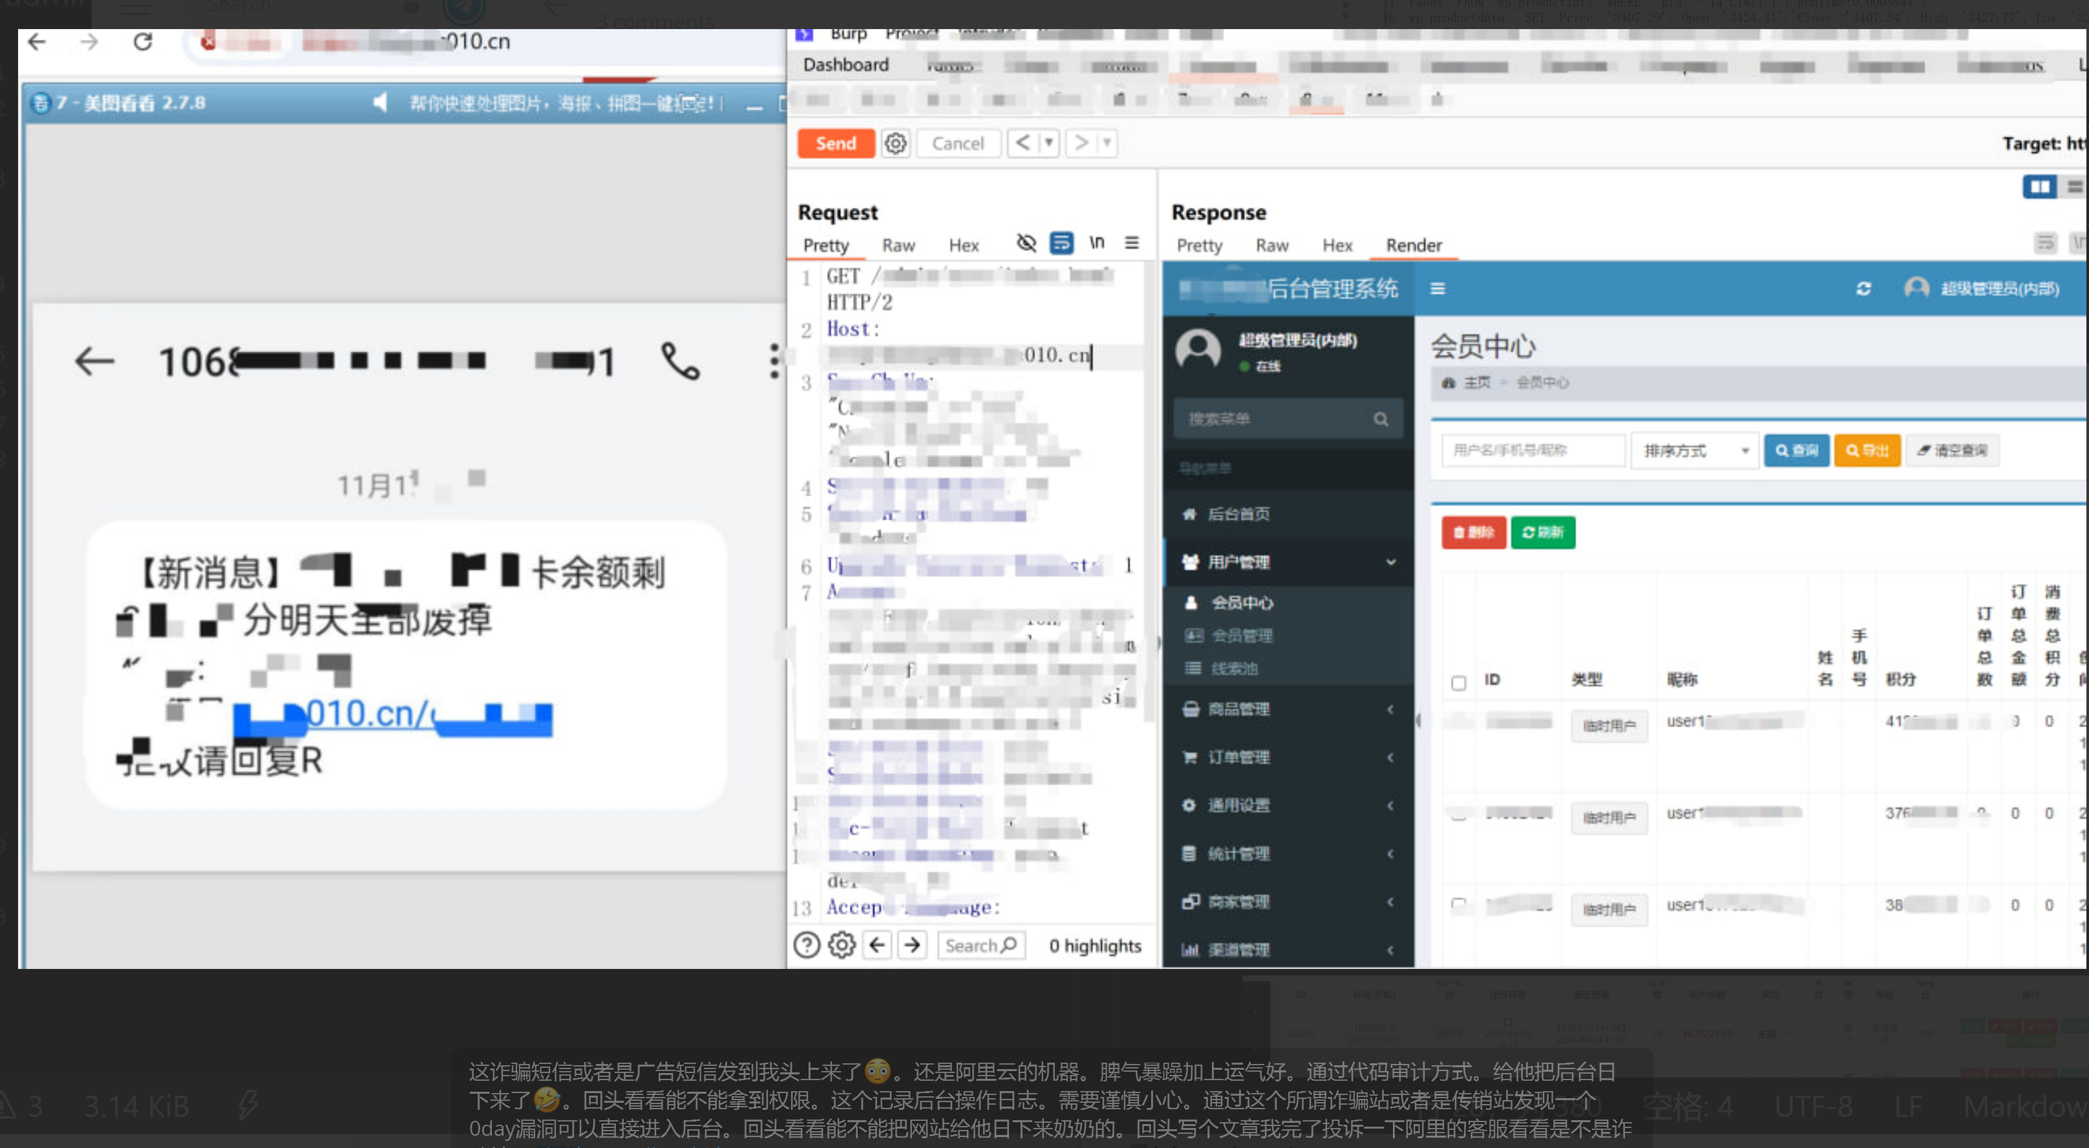Toggle the admin sidebar hamburger icon
Screen dimensions: 2089x1148
point(1437,289)
